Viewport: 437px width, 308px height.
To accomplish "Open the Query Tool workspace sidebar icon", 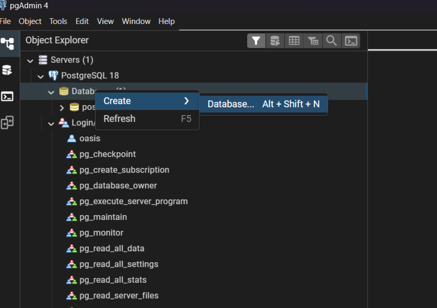I will 7,70.
